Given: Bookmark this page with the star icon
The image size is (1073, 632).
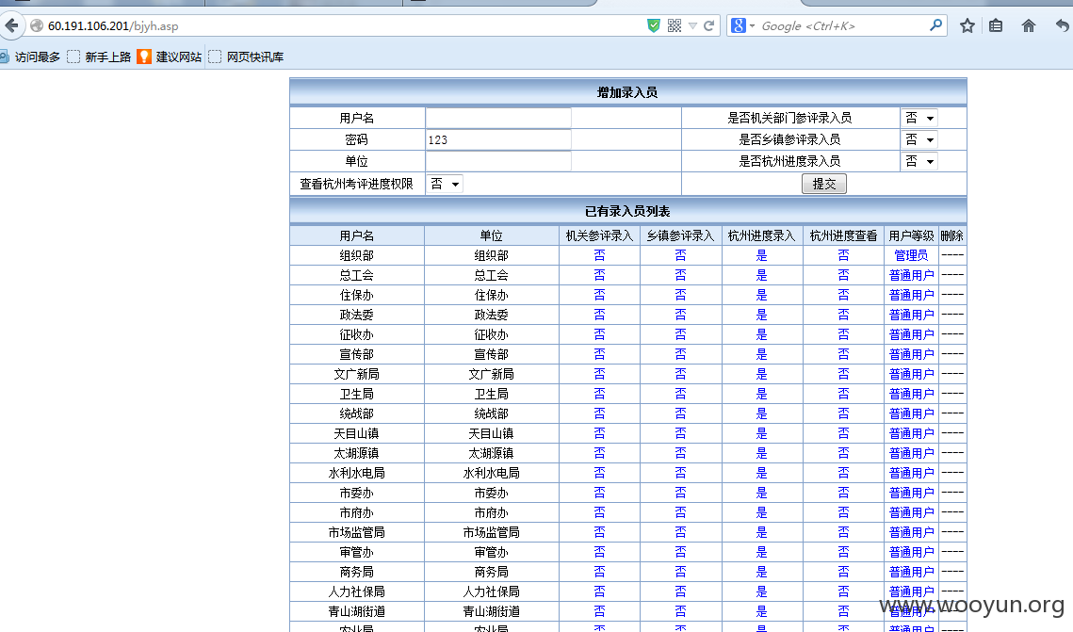Looking at the screenshot, I should (x=967, y=26).
